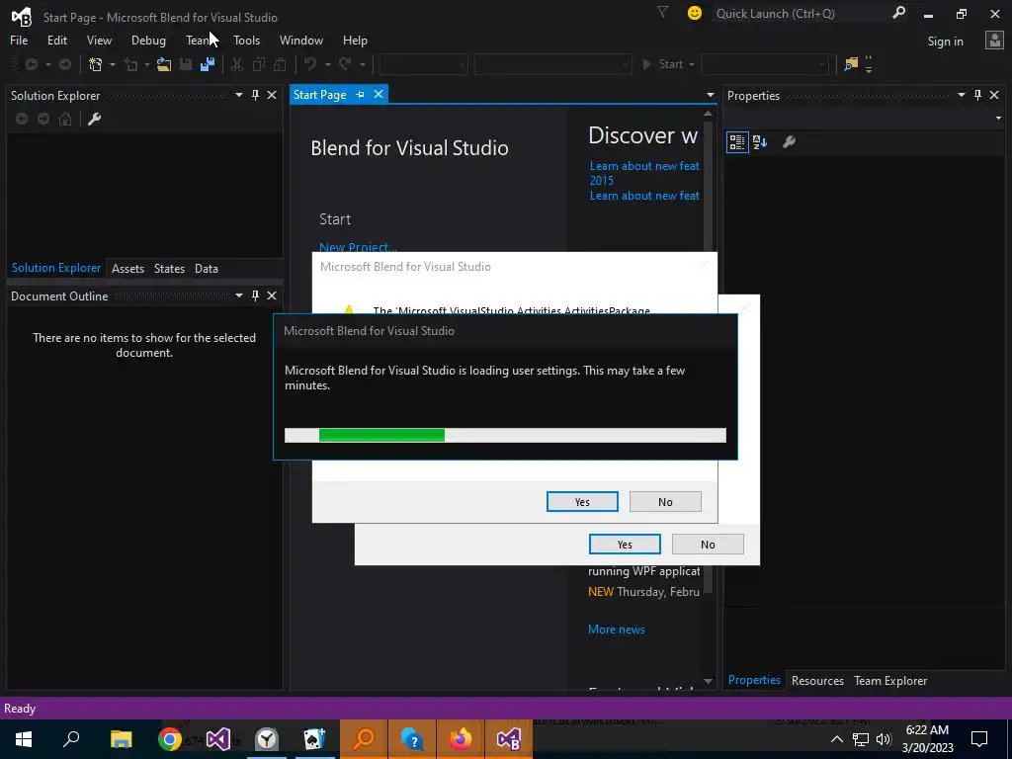
Task: Click the Redo toolbar icon
Action: 345,64
